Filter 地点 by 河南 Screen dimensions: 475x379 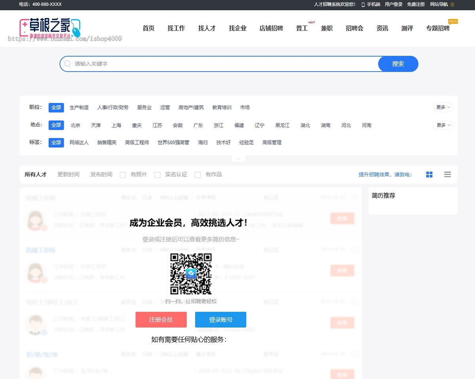coord(367,125)
